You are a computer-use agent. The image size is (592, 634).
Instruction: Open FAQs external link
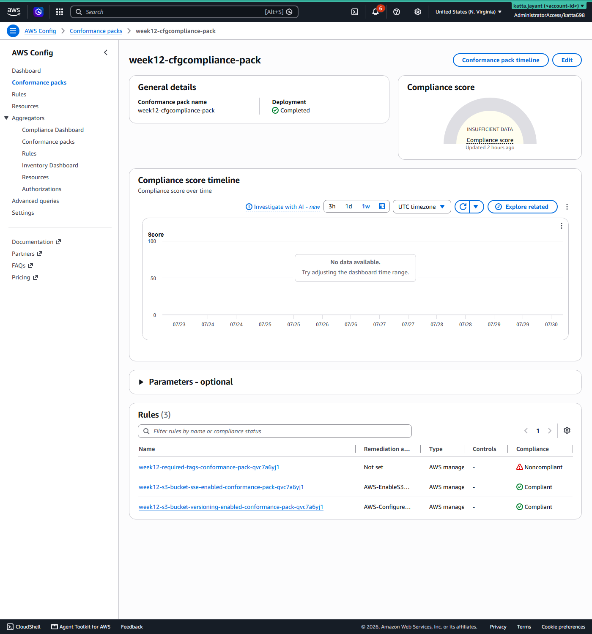22,265
